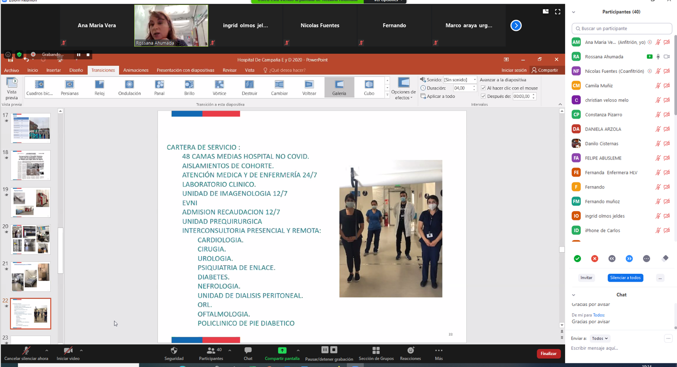Open audio options arrow beside microphone
The width and height of the screenshot is (677, 367).
(47, 350)
